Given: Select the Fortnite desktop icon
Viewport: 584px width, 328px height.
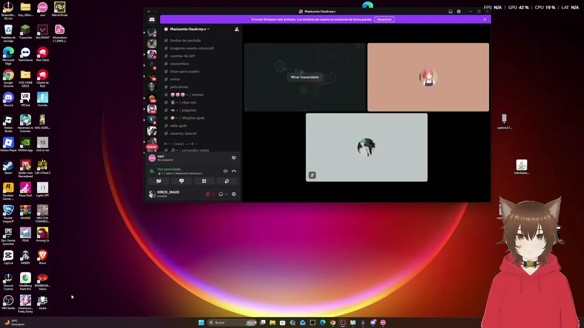Looking at the screenshot, I should (x=42, y=100).
